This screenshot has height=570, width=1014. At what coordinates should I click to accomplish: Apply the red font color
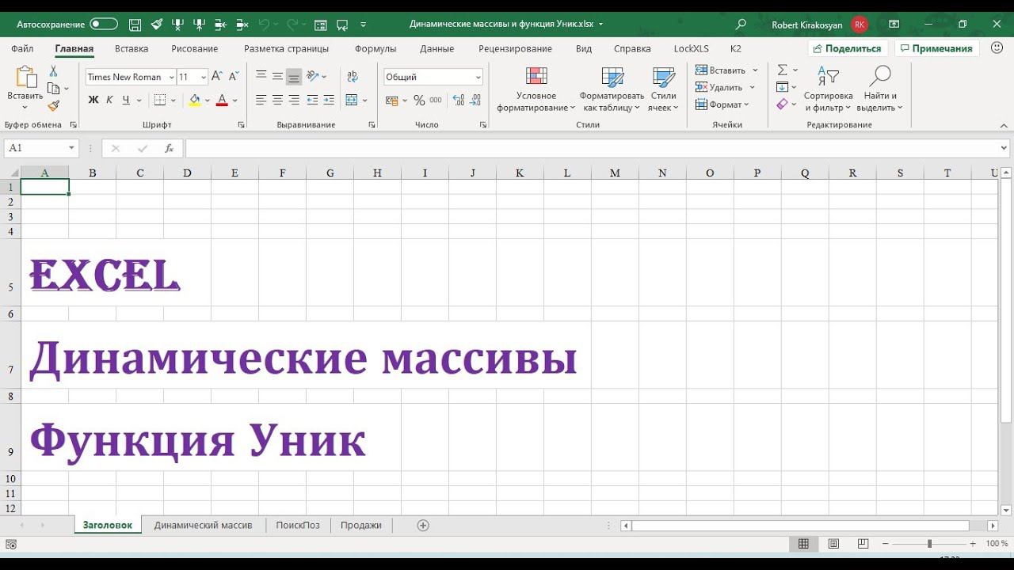point(222,101)
